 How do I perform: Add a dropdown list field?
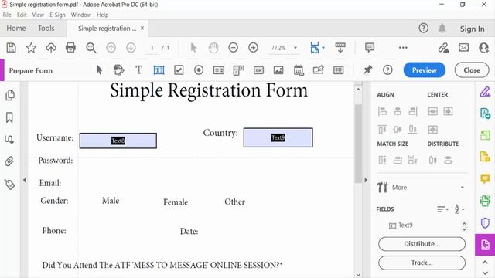[x=239, y=70]
